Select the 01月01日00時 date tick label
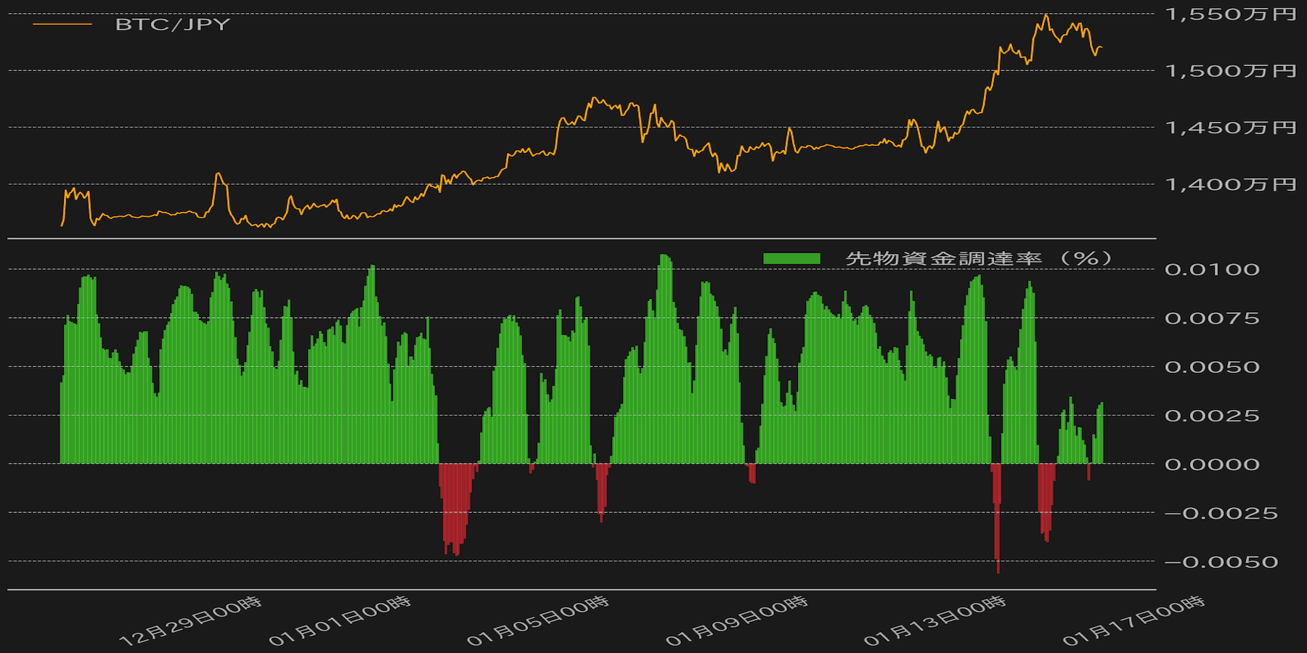Screen dimensions: 1307x653 point(340,621)
